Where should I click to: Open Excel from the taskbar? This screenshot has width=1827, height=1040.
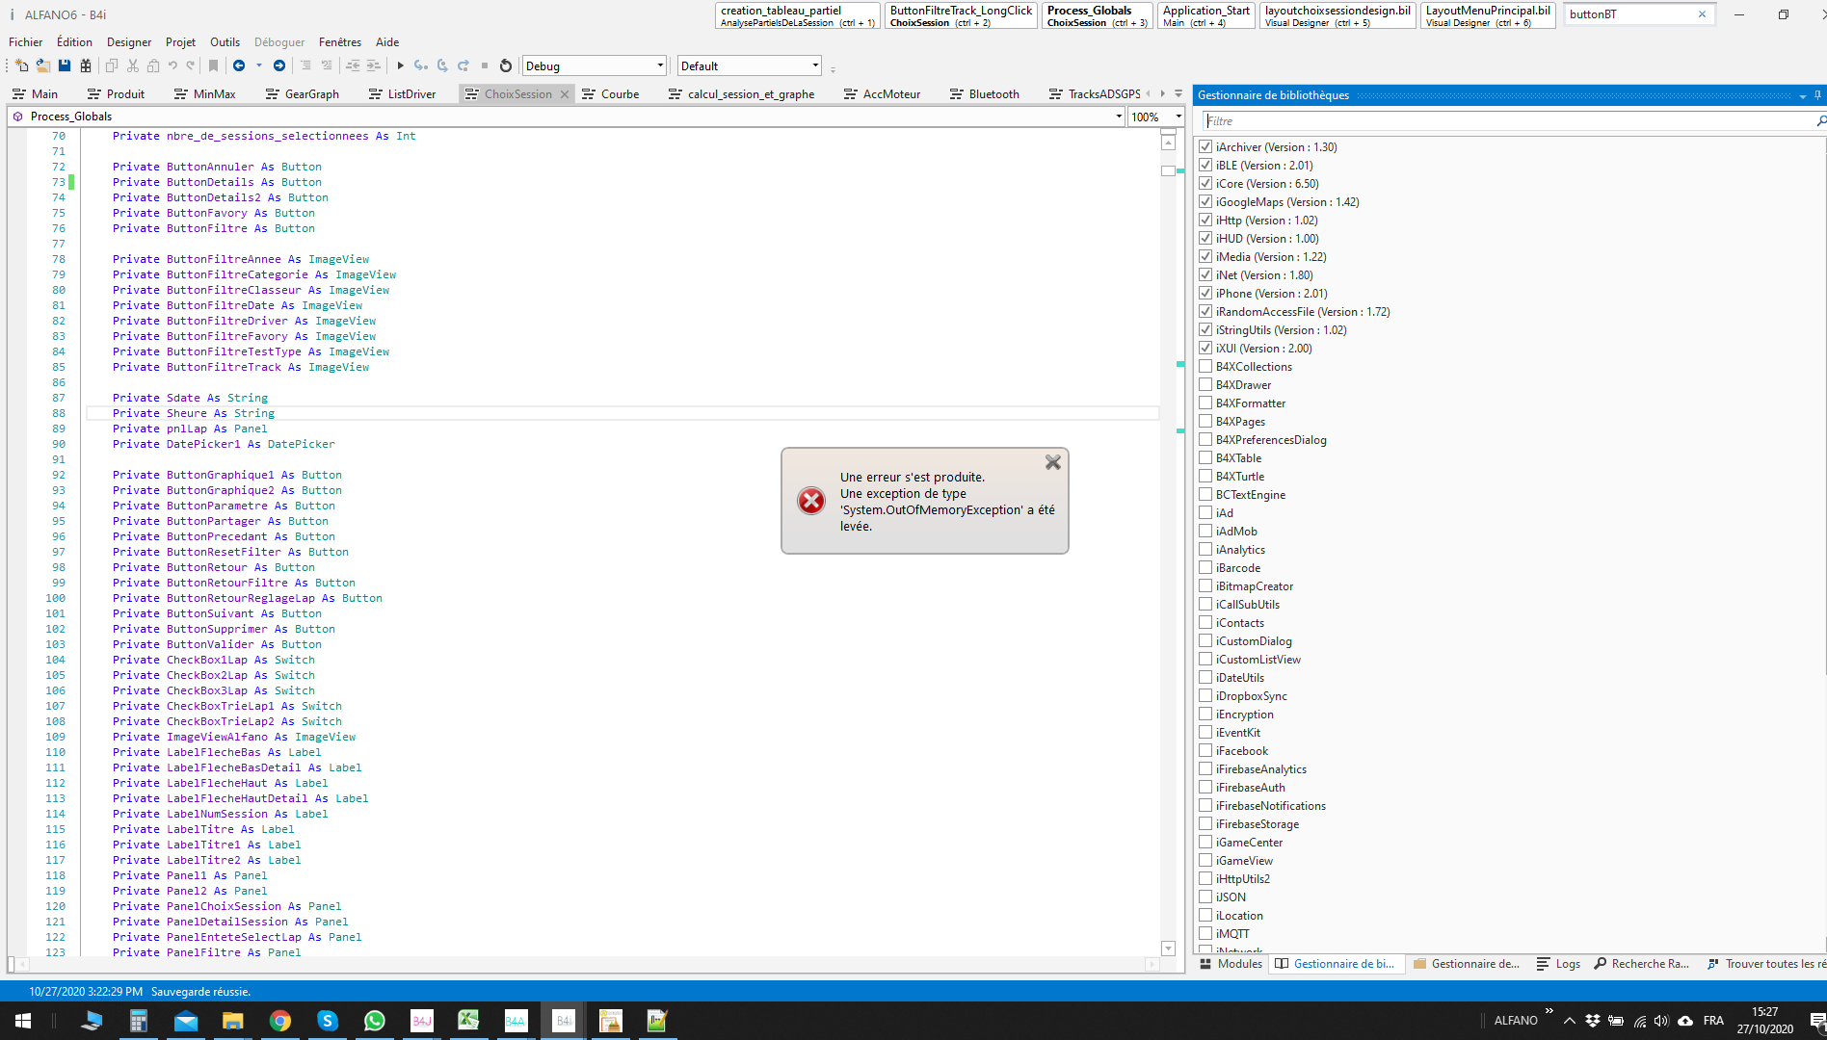click(x=468, y=1021)
